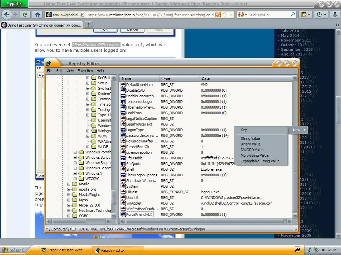The width and height of the screenshot is (341, 255).
Task: Click the Registry Editor title bar icon
Action: 49,63
